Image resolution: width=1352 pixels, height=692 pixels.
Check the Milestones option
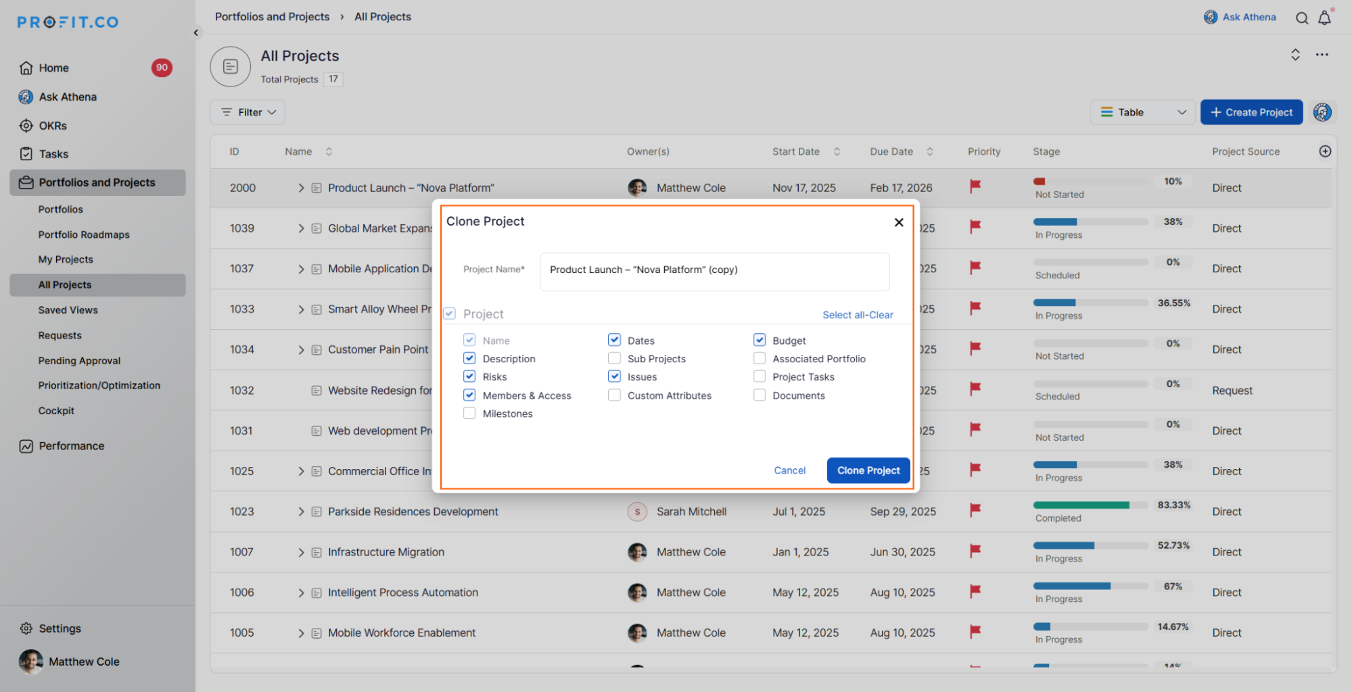coord(469,413)
